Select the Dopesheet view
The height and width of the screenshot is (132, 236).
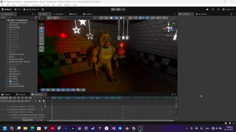pyautogui.click(x=28, y=120)
